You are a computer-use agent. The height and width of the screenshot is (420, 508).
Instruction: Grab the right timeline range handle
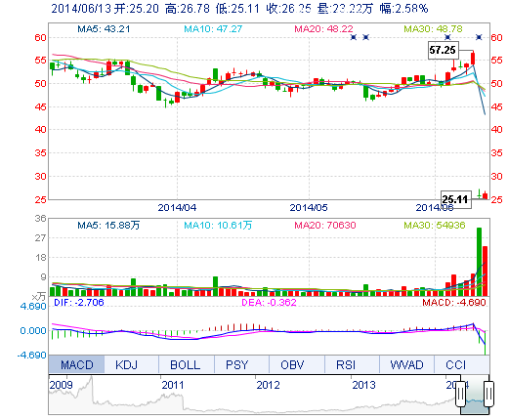pyautogui.click(x=488, y=394)
